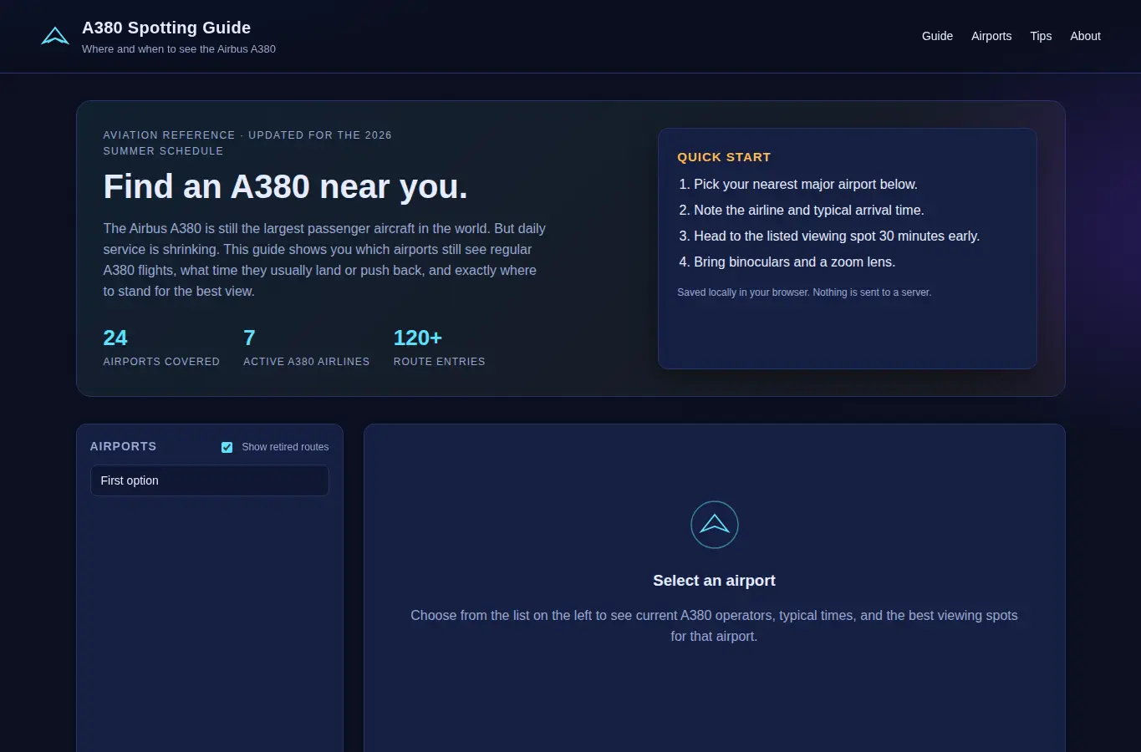Image resolution: width=1141 pixels, height=752 pixels.
Task: Click the Aviation Reference updated schedule line
Action: tap(247, 143)
